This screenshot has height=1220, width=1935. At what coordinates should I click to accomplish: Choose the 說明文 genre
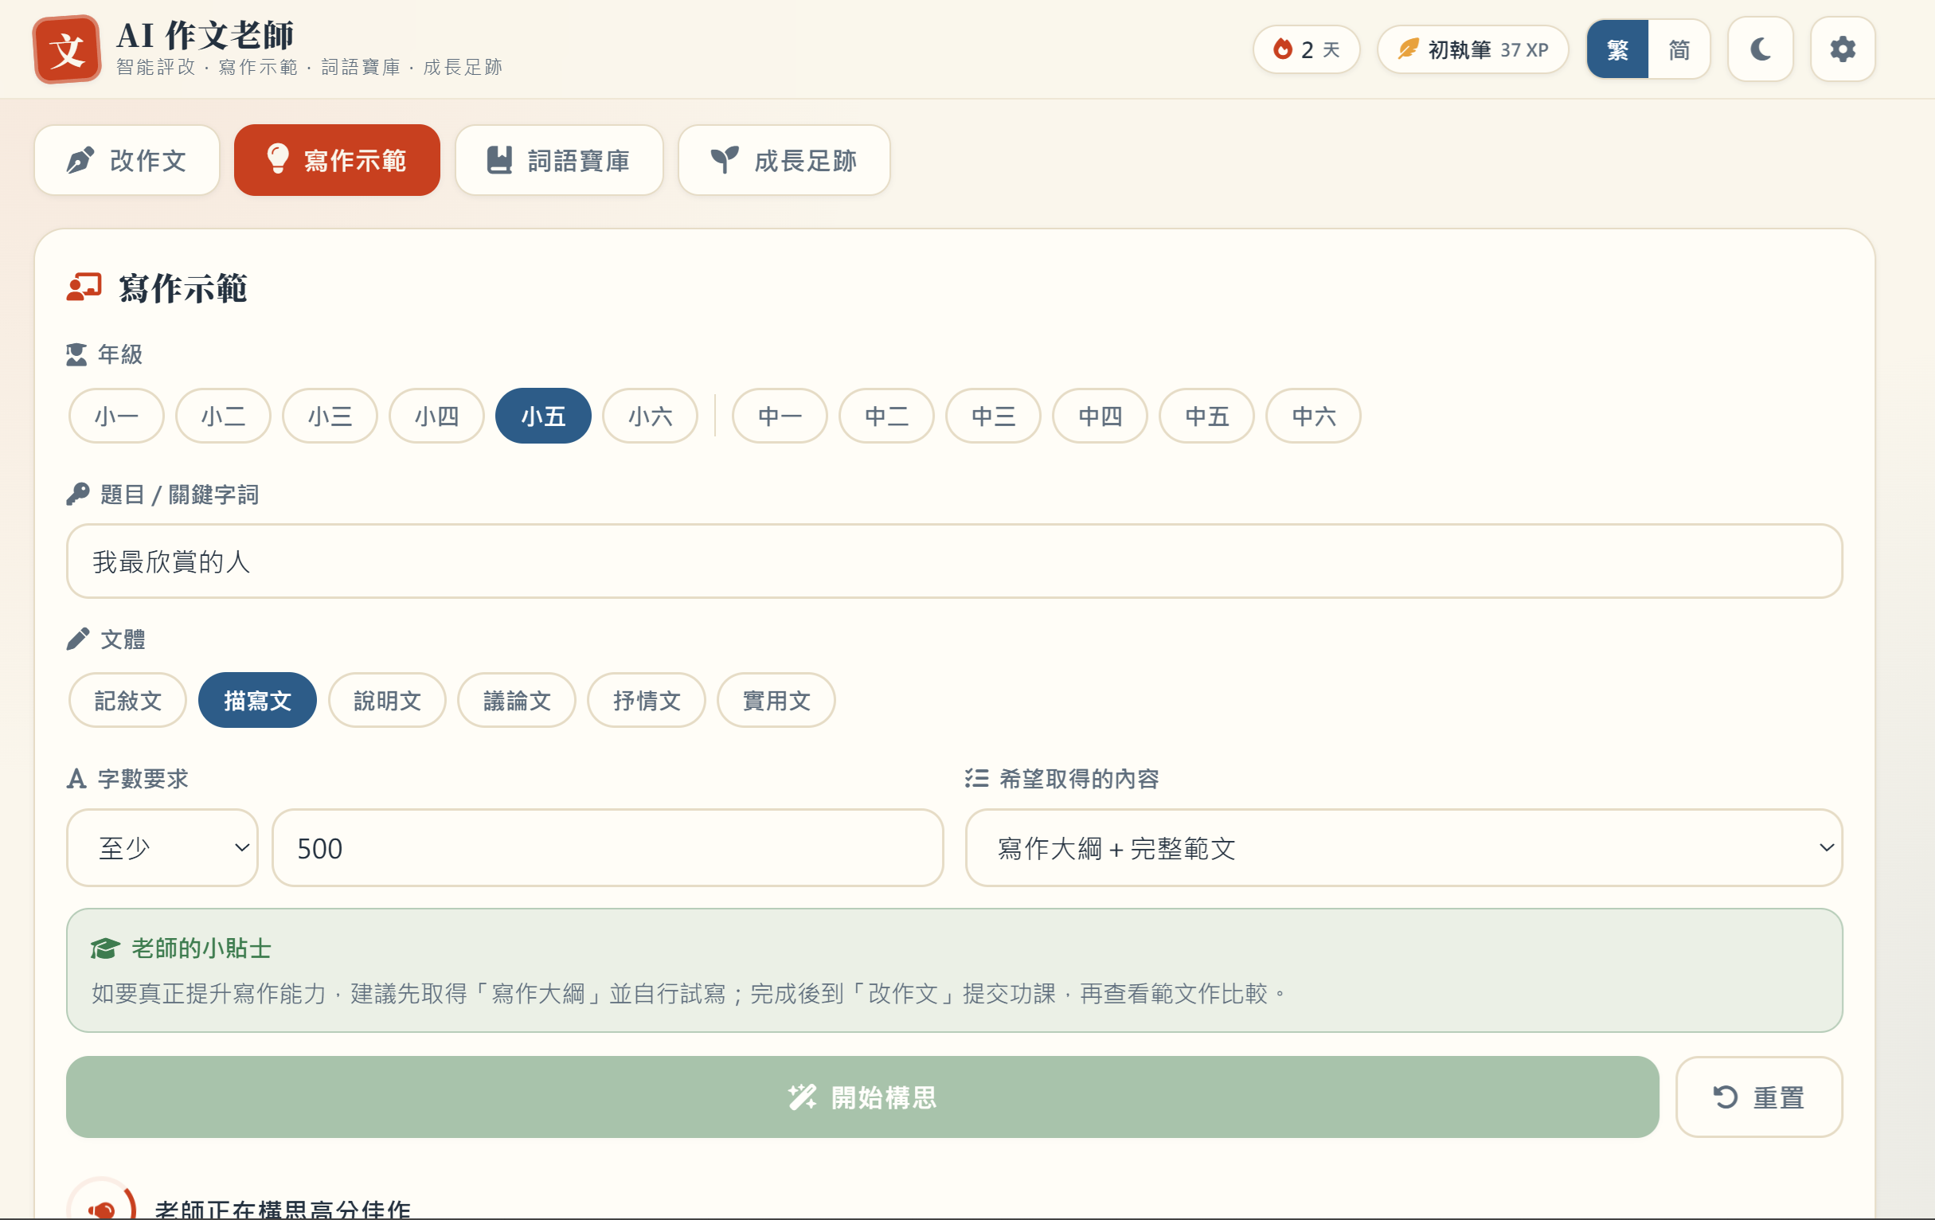click(387, 701)
